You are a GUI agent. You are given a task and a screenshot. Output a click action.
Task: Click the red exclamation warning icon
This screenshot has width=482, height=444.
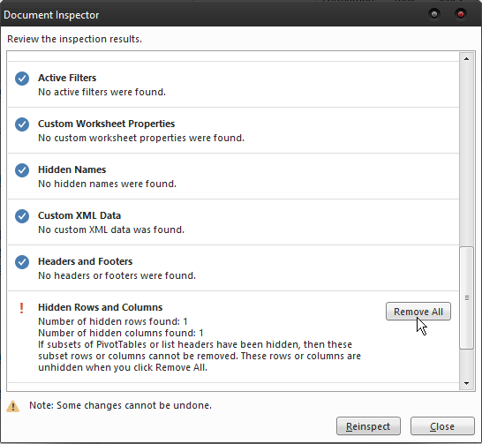point(21,308)
